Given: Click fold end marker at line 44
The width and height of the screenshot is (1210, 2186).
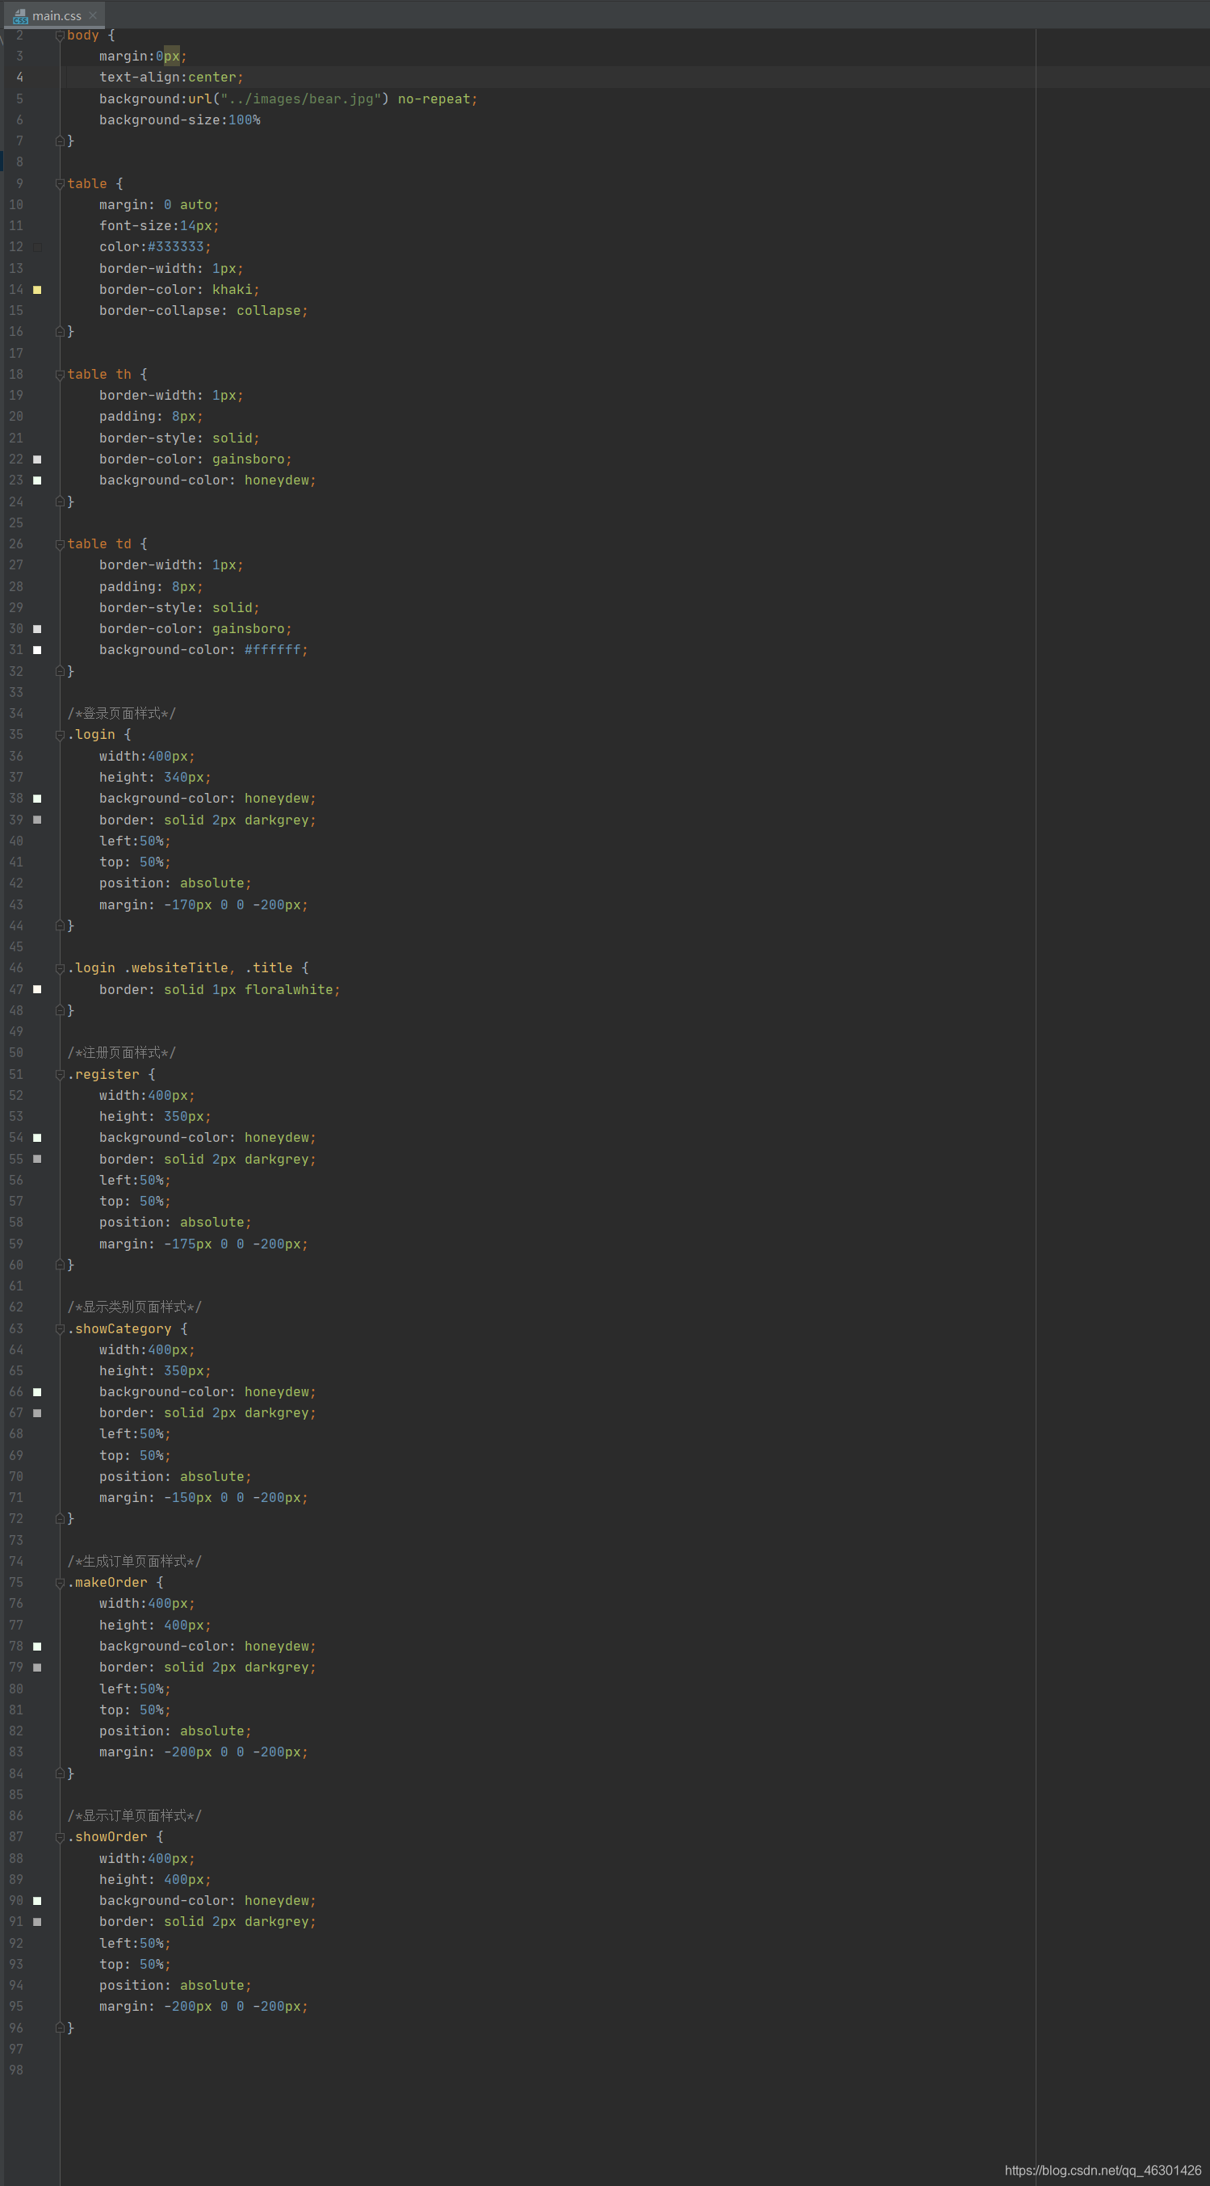Looking at the screenshot, I should (x=60, y=925).
